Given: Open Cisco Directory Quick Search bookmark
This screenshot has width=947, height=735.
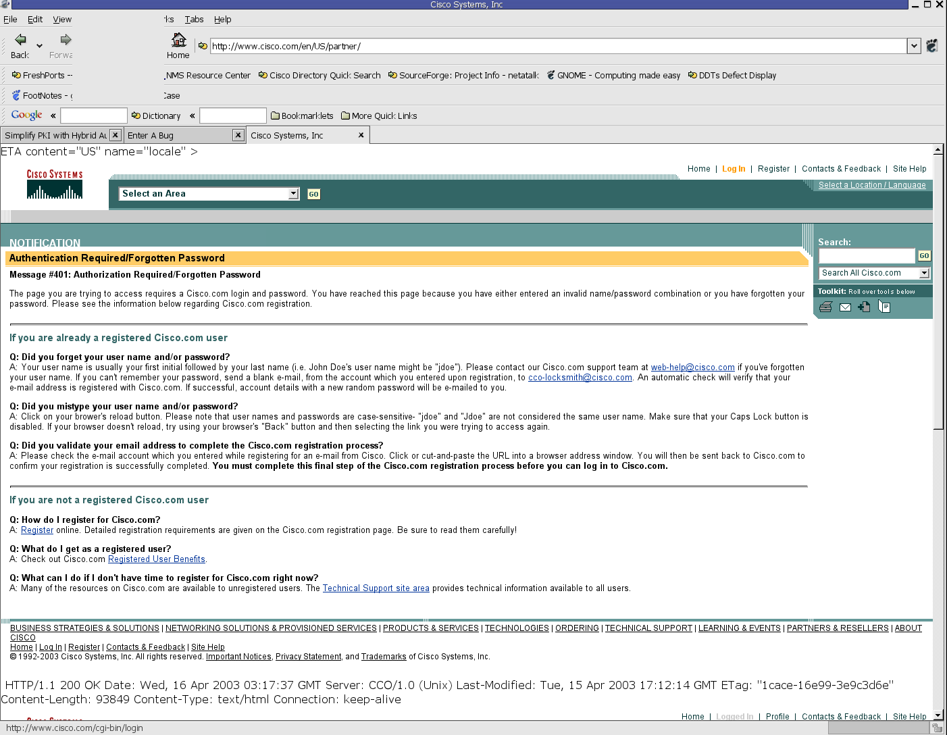Looking at the screenshot, I should tap(319, 76).
